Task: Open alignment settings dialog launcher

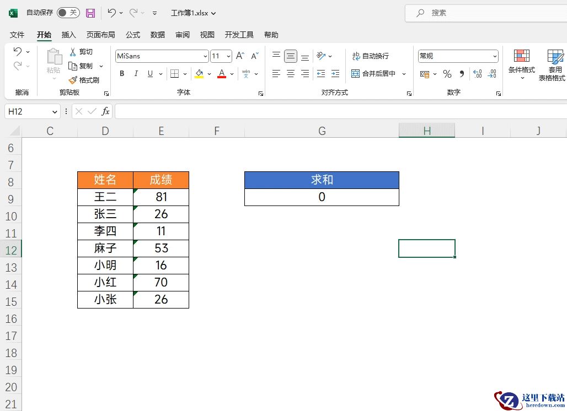Action: (x=409, y=94)
